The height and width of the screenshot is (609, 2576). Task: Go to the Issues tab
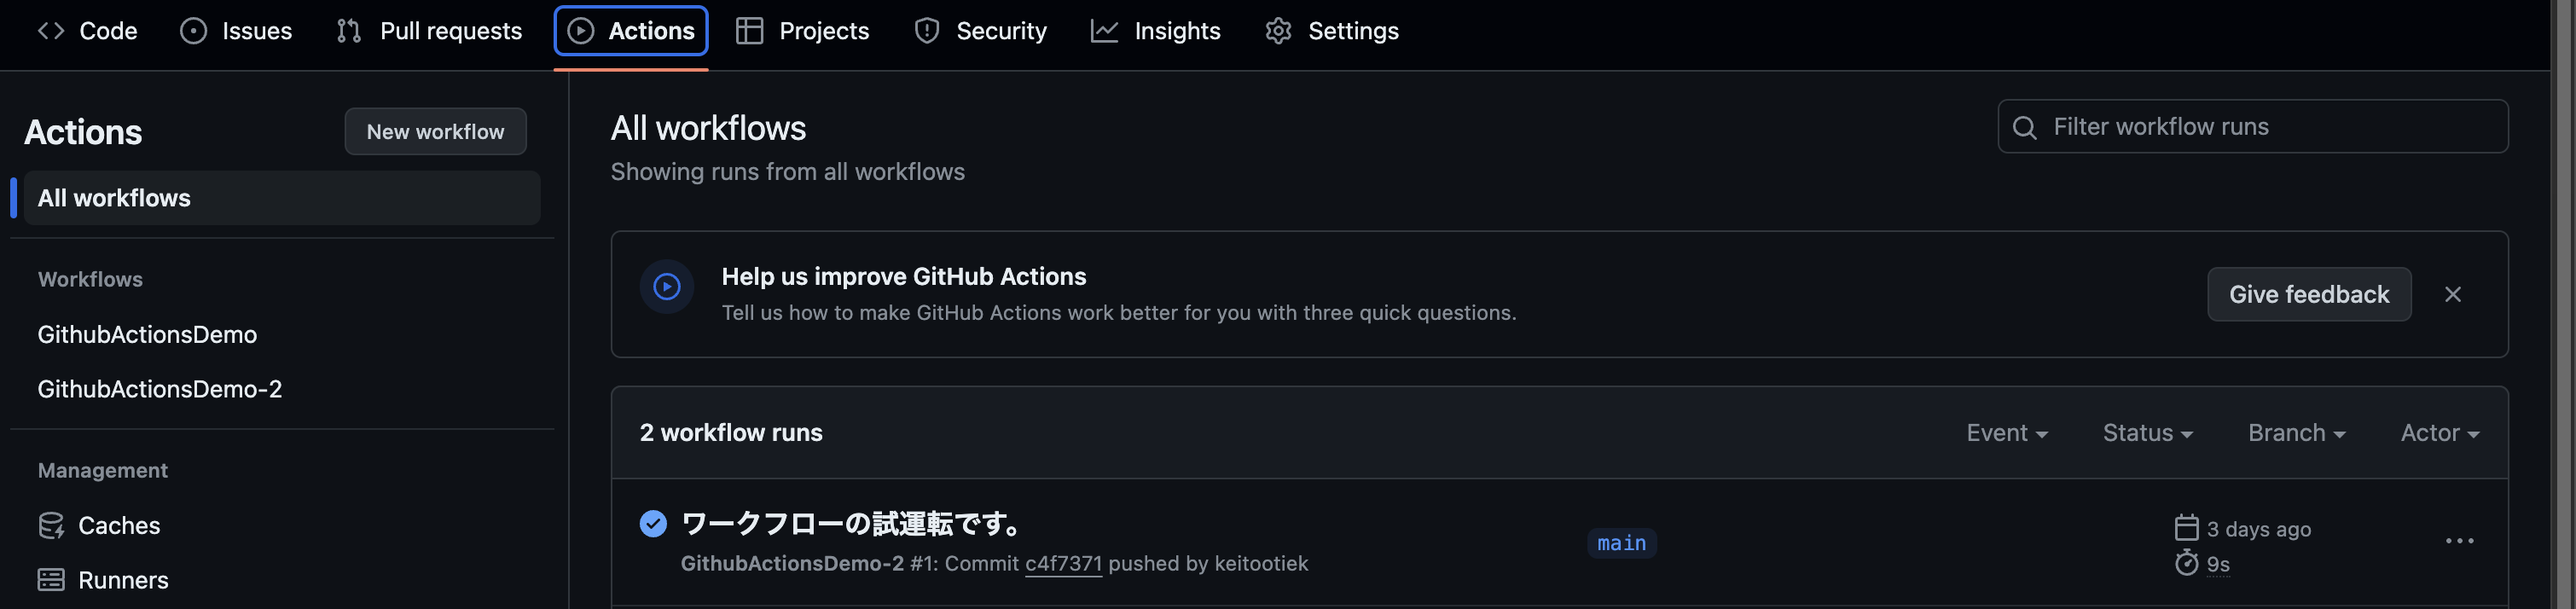[236, 31]
